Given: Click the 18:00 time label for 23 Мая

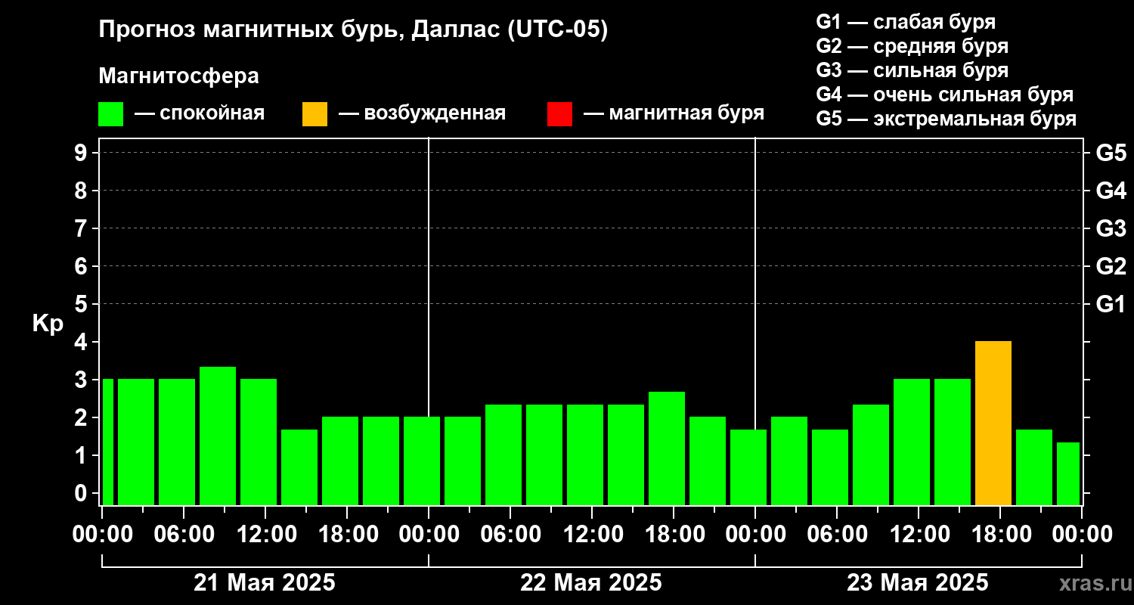Looking at the screenshot, I should pos(1000,535).
